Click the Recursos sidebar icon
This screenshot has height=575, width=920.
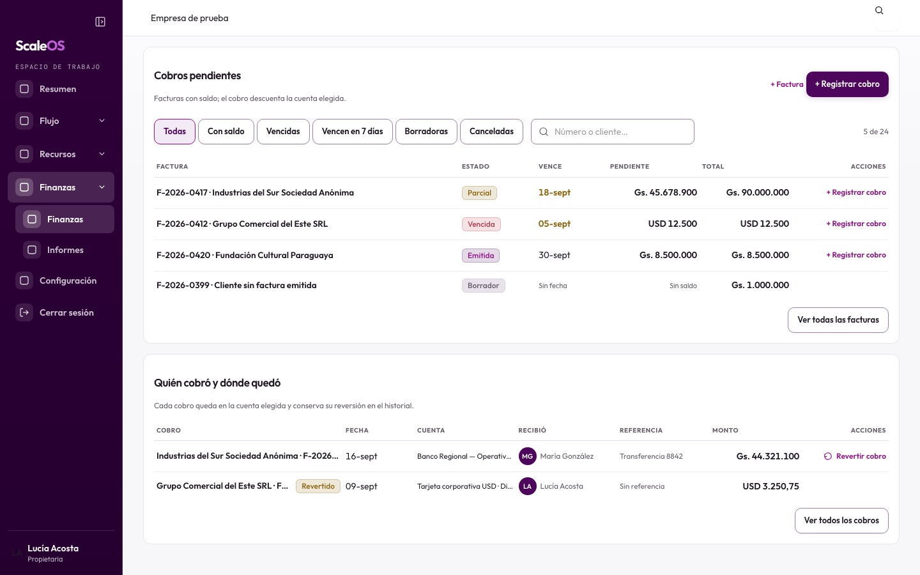pyautogui.click(x=24, y=154)
